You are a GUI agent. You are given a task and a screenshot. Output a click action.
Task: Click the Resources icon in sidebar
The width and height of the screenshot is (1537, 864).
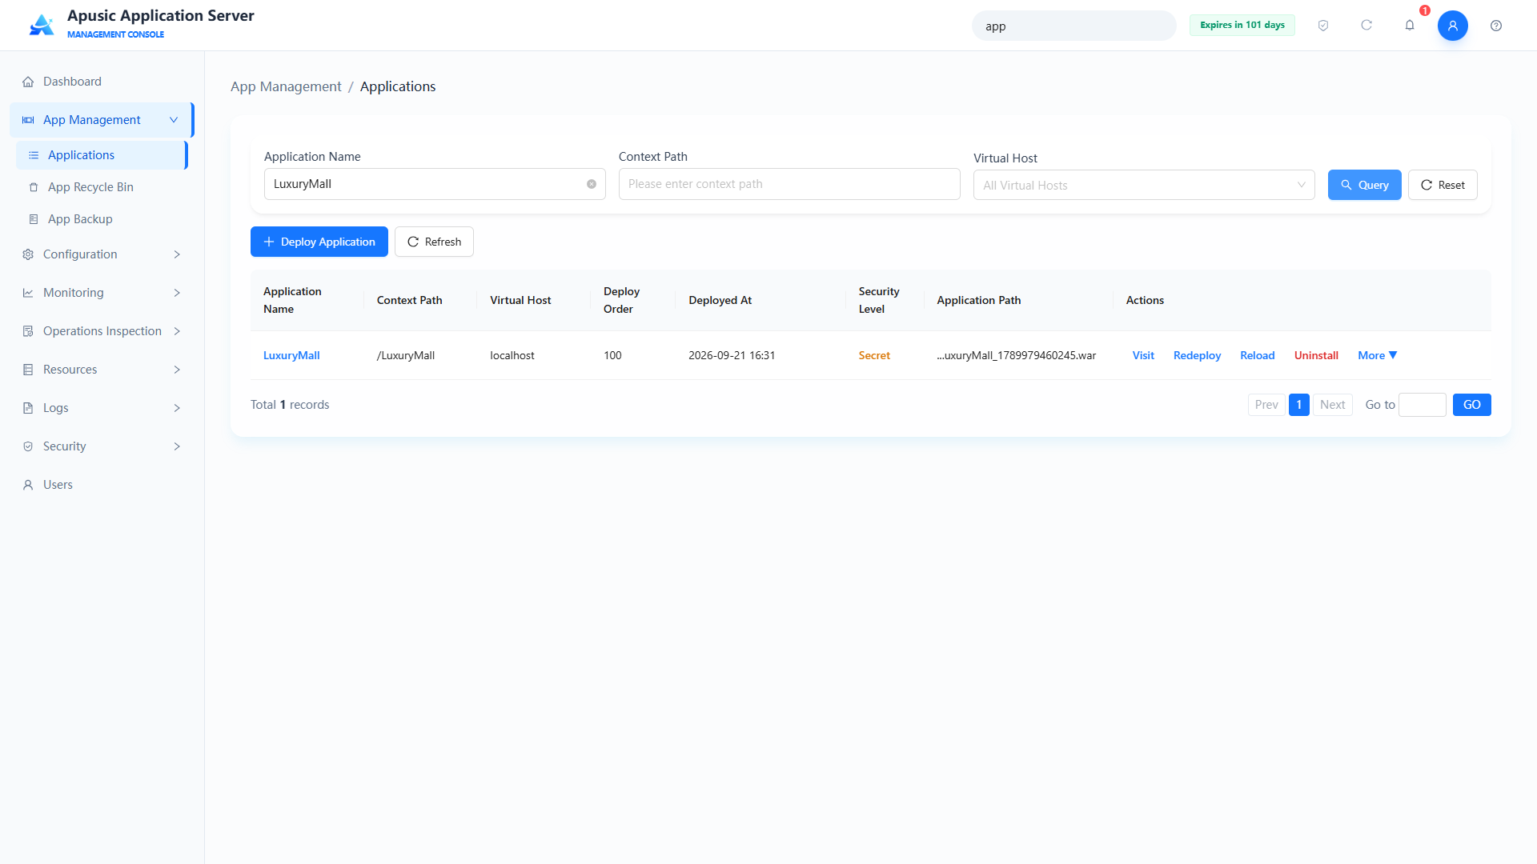click(x=28, y=370)
